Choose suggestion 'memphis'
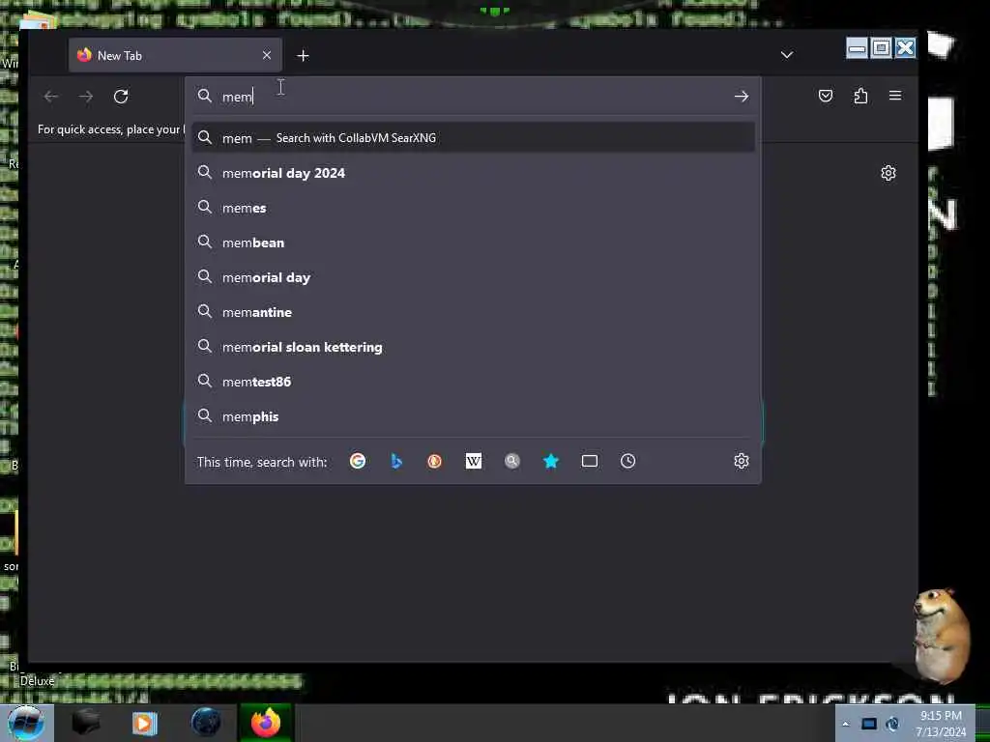The height and width of the screenshot is (742, 990). coord(473,416)
